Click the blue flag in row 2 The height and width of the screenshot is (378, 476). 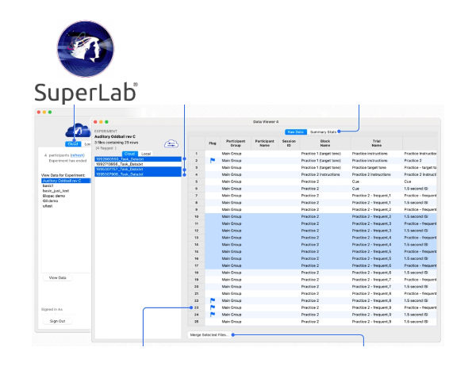(x=212, y=160)
